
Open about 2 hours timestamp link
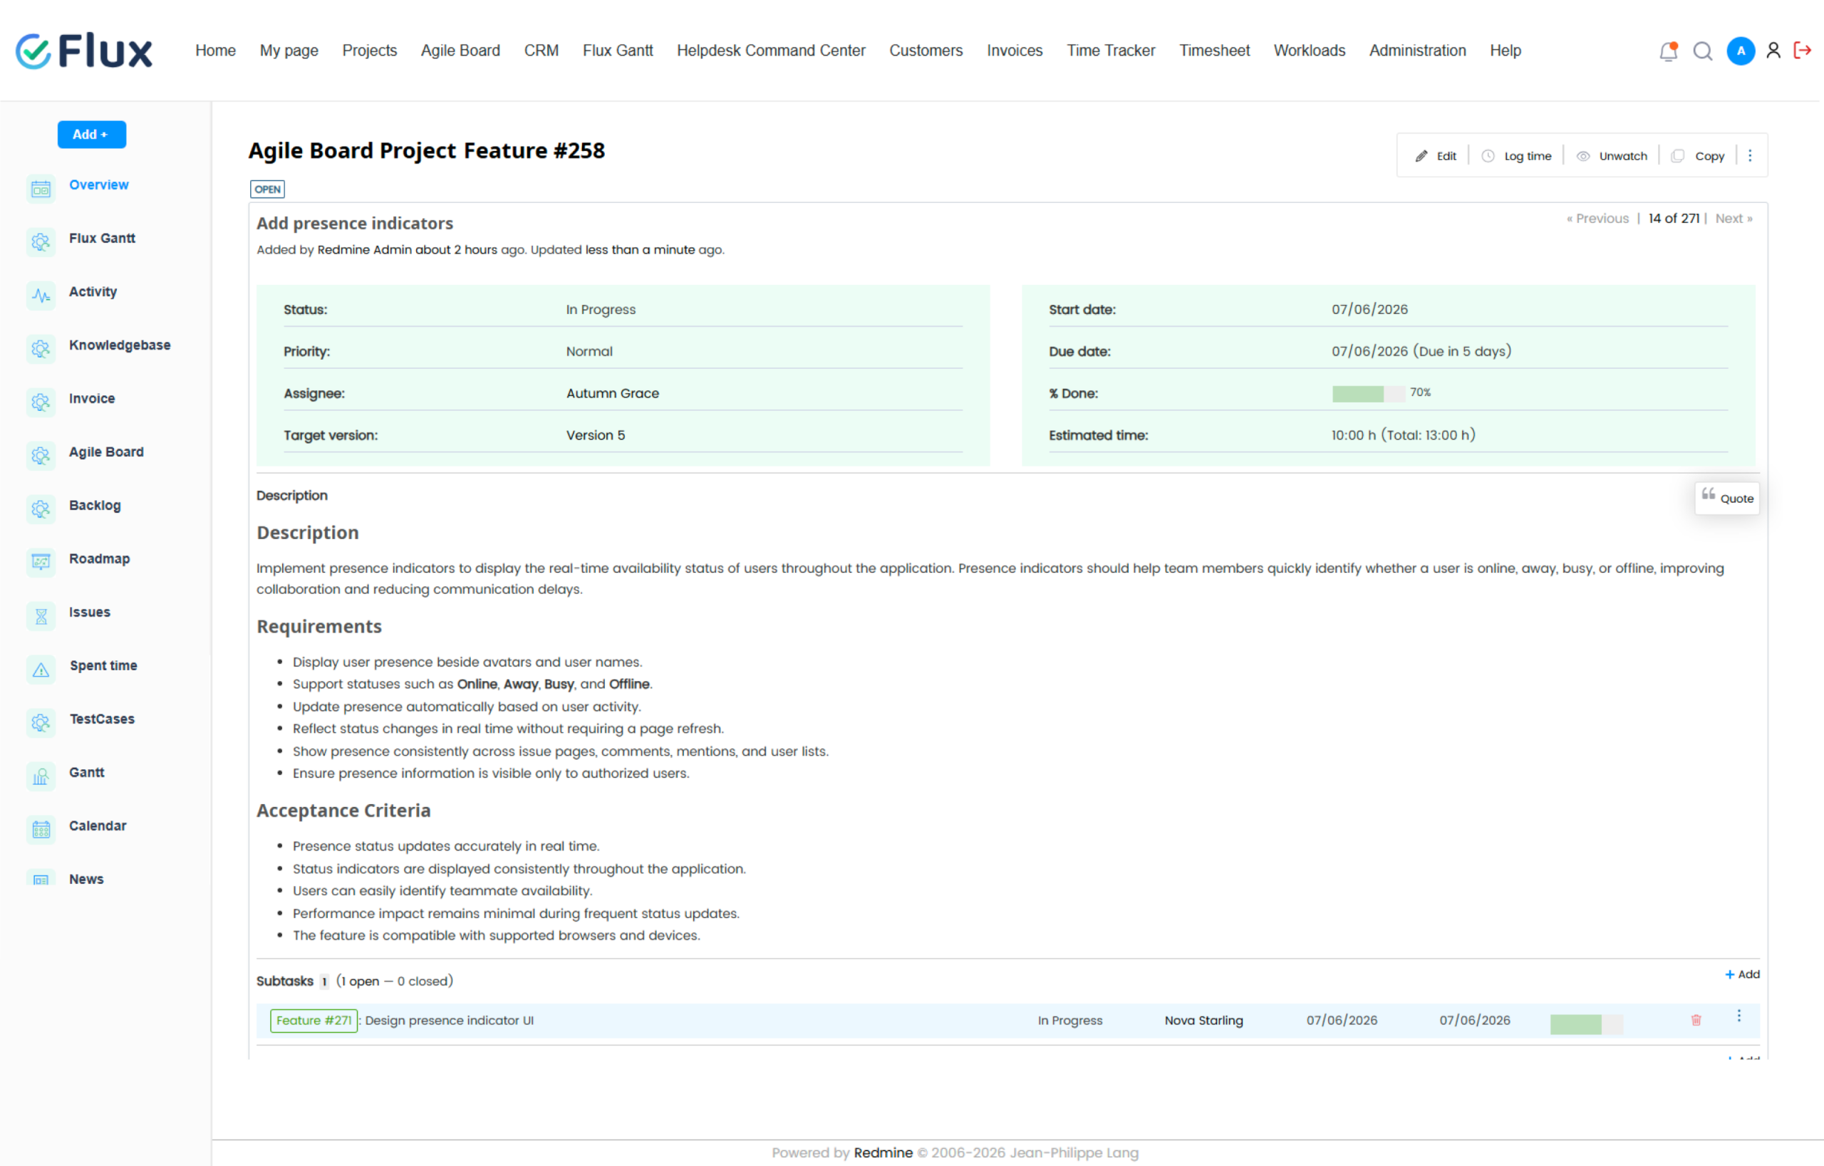456,250
